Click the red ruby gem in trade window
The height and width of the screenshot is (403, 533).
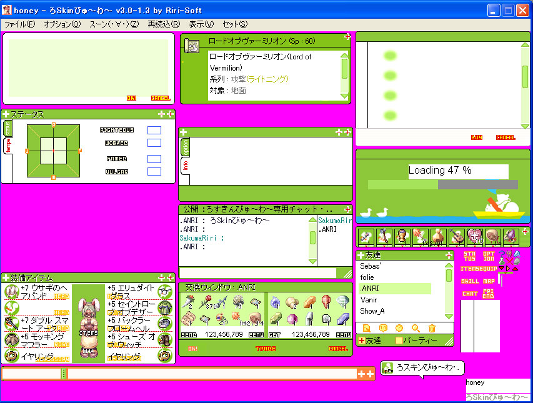(x=326, y=301)
